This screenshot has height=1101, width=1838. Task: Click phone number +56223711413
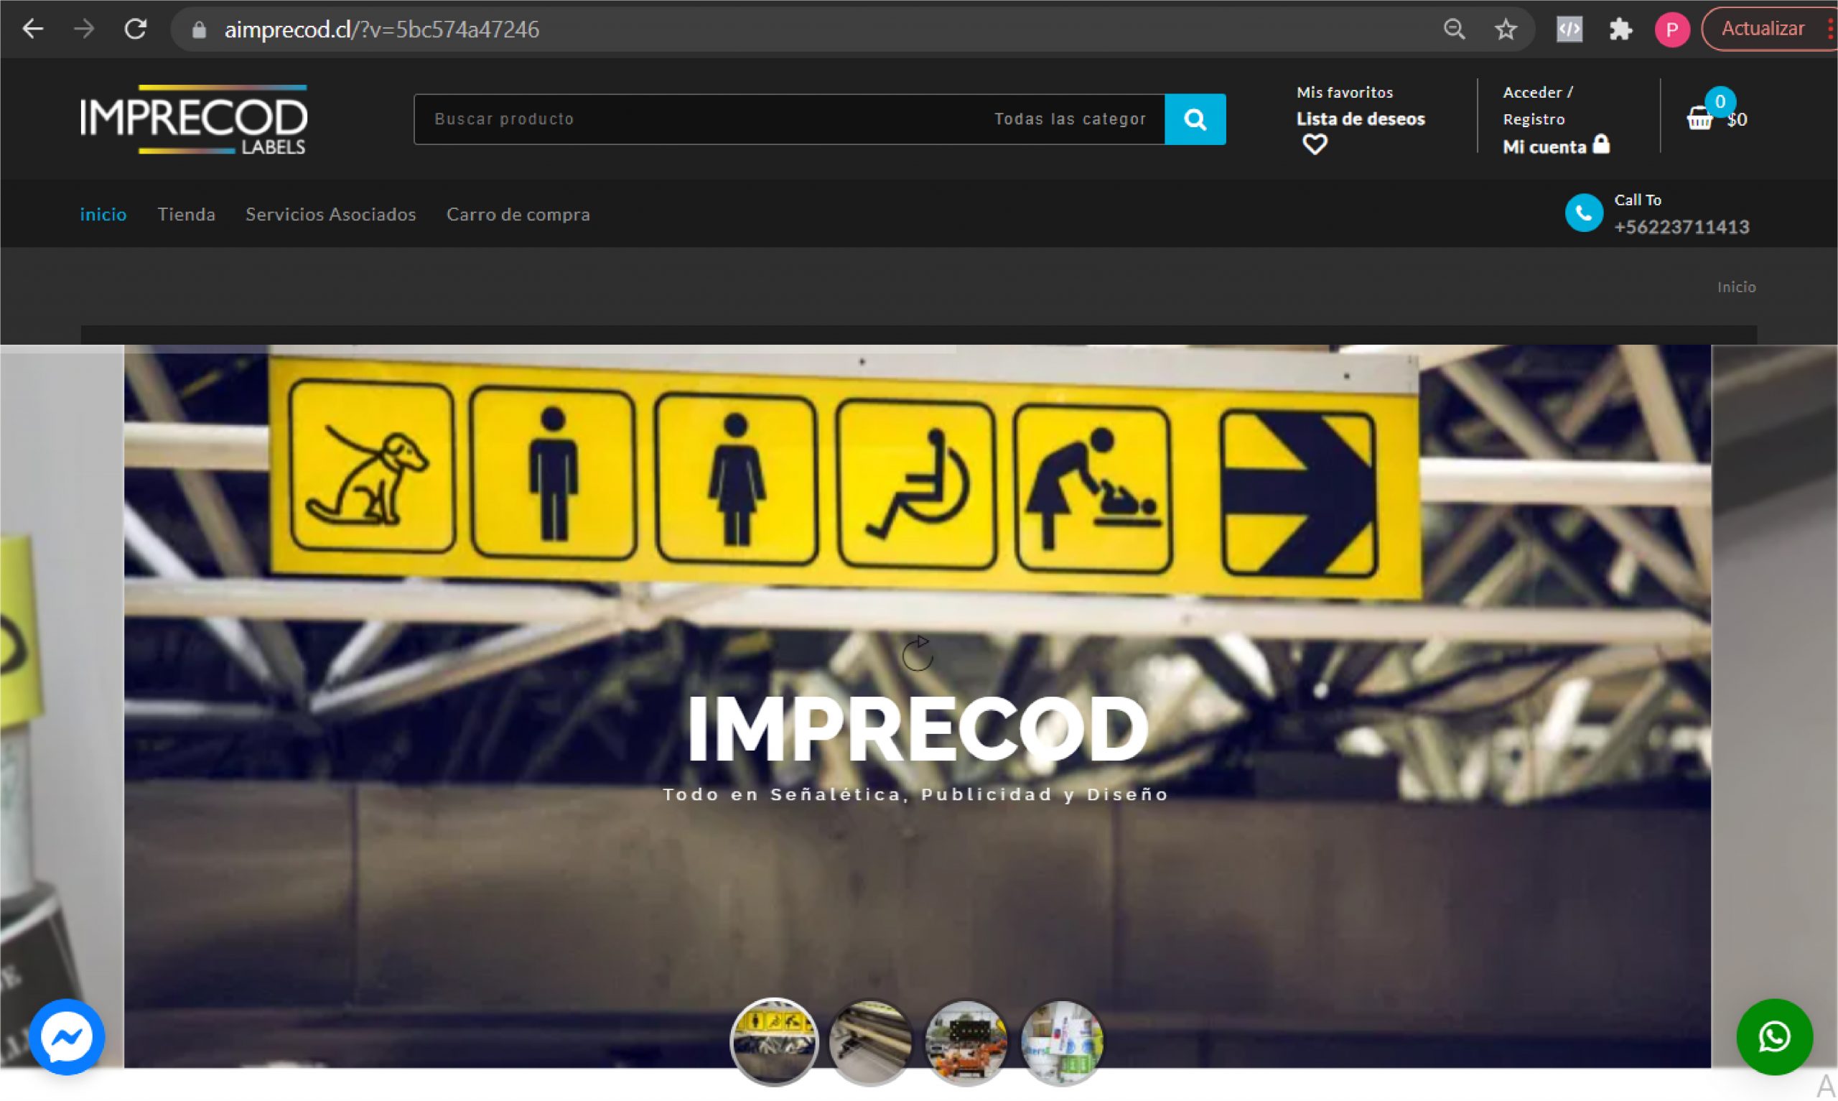click(1681, 226)
